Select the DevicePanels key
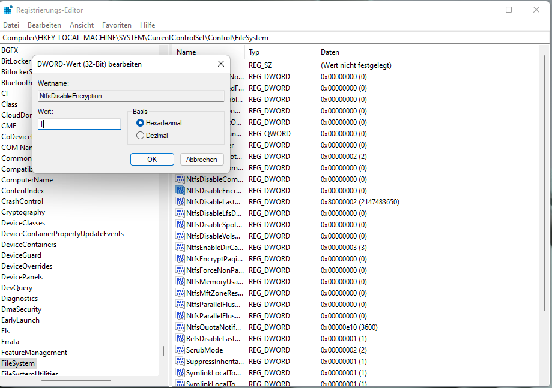This screenshot has height=388, width=552. point(22,276)
